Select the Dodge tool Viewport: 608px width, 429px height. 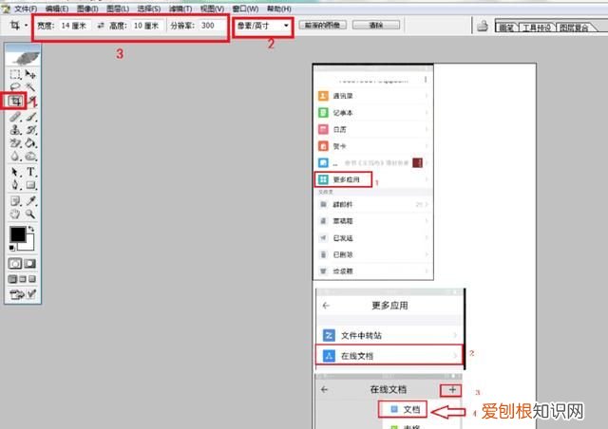31,157
